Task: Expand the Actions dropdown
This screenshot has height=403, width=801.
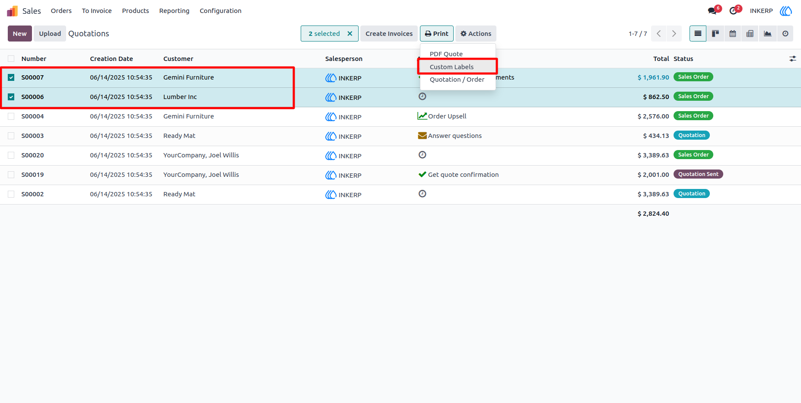Action: click(x=476, y=34)
